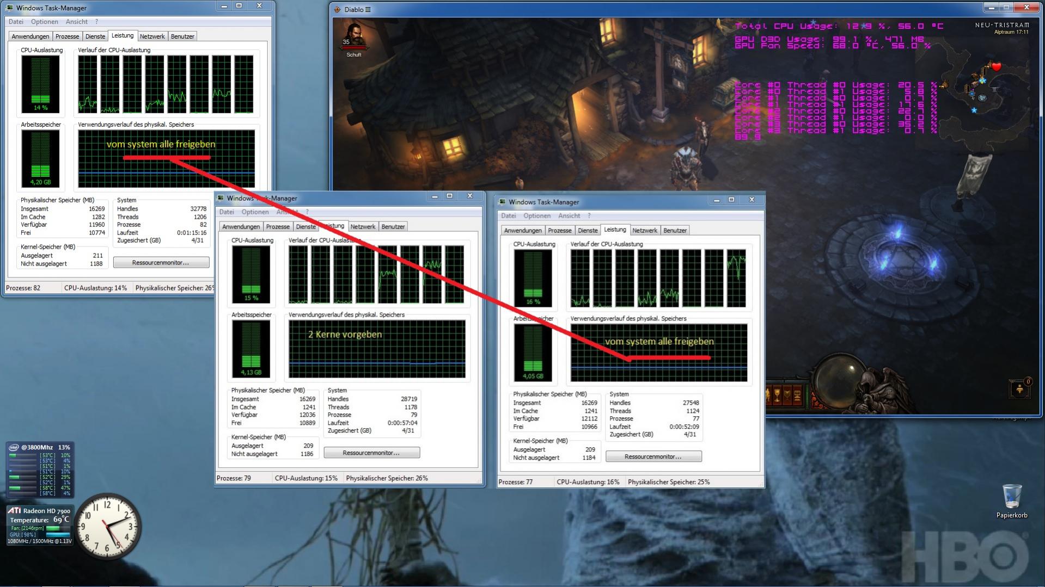Click status text CPU-Auslastung: 15%
The width and height of the screenshot is (1045, 587).
point(306,478)
